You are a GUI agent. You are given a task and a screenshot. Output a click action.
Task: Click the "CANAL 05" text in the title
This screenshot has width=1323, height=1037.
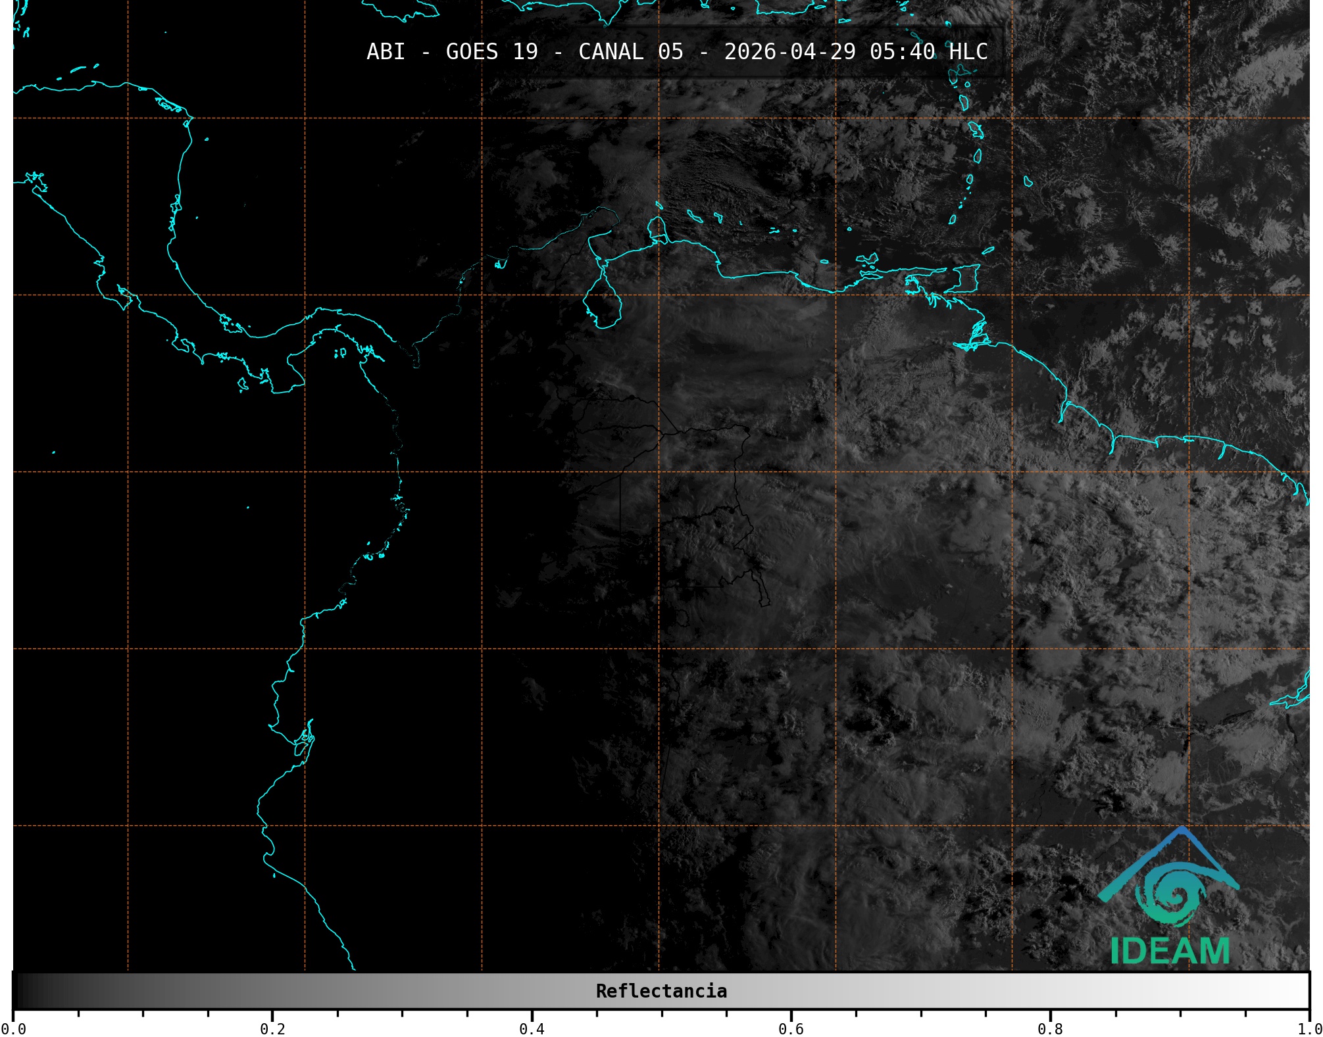tap(630, 51)
